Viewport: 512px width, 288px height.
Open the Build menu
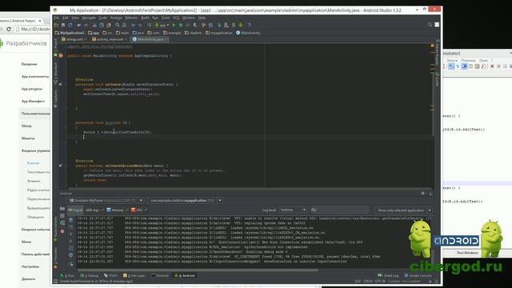click(x=145, y=18)
